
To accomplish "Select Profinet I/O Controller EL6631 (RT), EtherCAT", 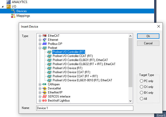I will 80,60.
